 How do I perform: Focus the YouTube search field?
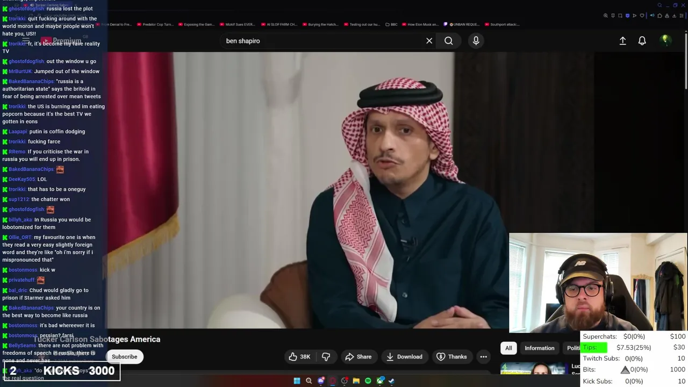[x=322, y=41]
